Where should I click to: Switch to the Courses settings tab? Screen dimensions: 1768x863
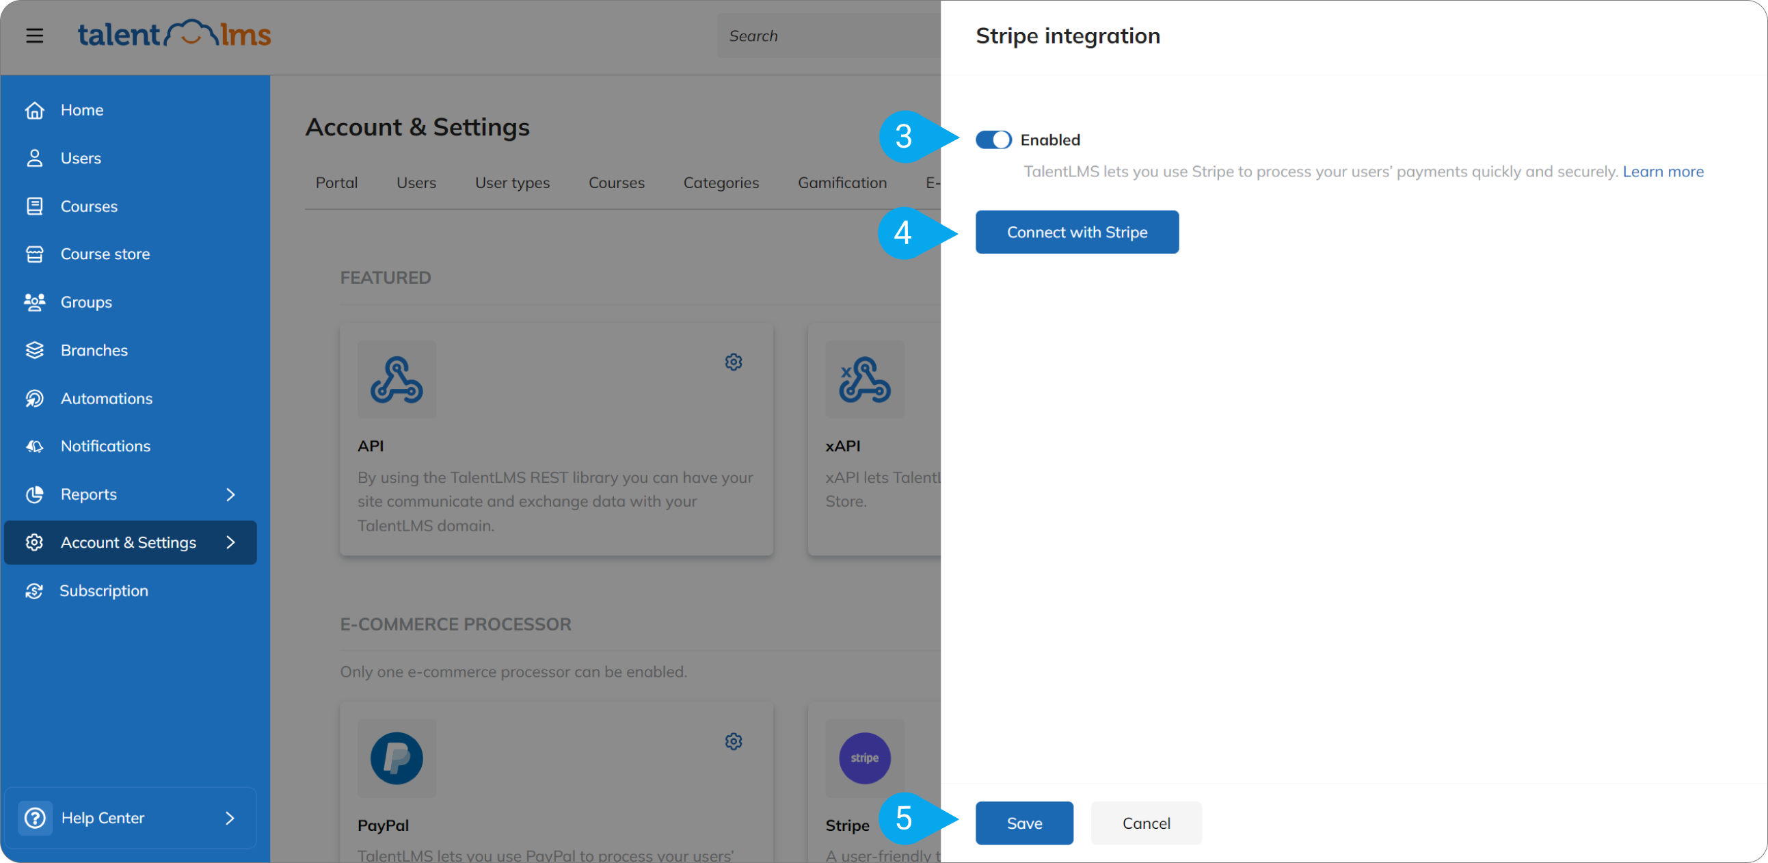(616, 183)
